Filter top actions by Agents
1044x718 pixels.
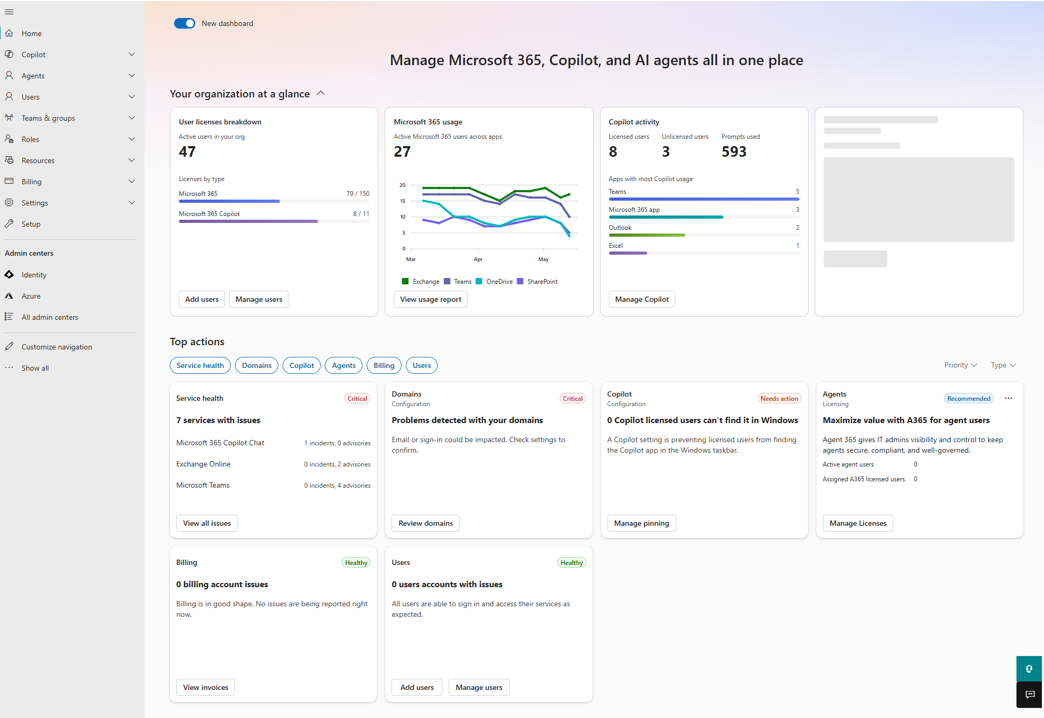344,365
